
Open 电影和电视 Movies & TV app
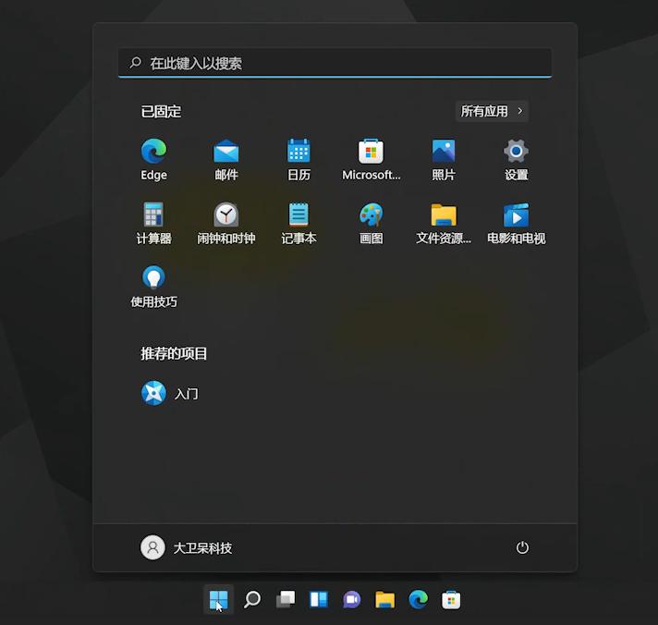click(x=517, y=224)
